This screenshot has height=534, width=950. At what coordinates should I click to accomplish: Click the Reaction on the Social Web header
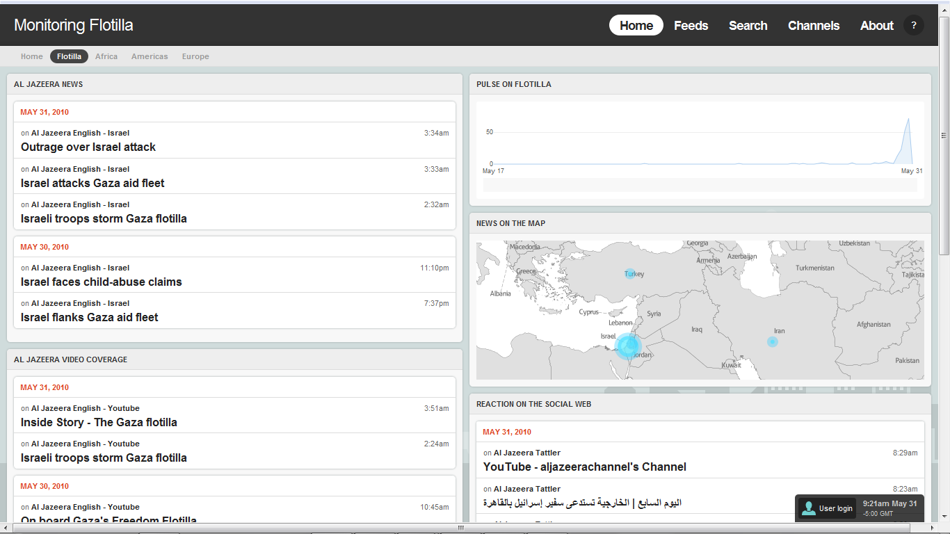700,404
